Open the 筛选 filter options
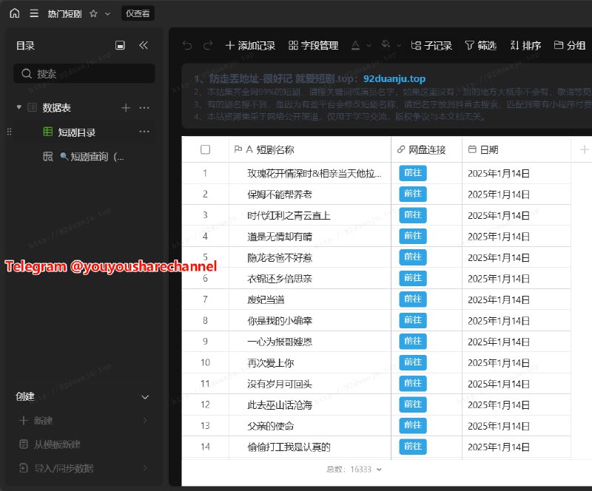Image resolution: width=592 pixels, height=491 pixels. 485,45
